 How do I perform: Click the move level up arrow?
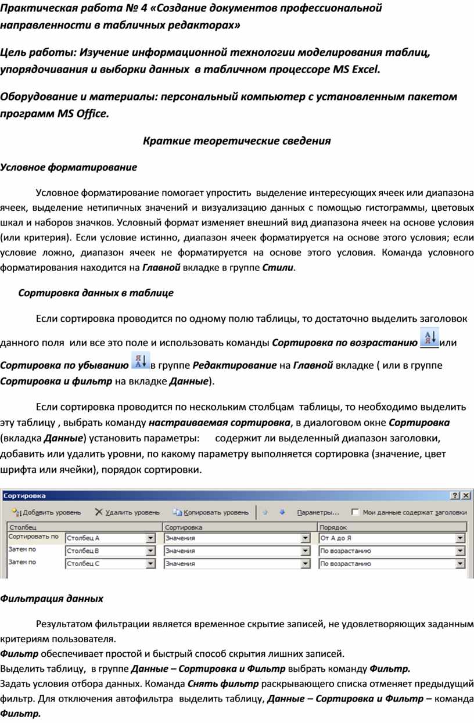click(265, 512)
